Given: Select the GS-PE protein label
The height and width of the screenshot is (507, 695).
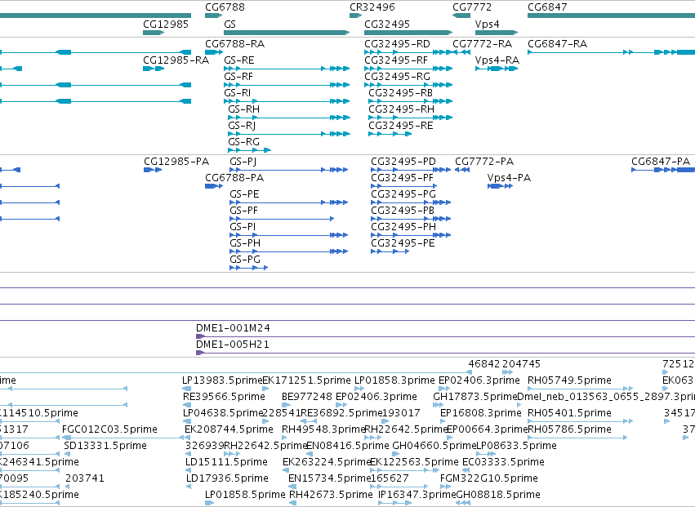Looking at the screenshot, I should coord(244,194).
